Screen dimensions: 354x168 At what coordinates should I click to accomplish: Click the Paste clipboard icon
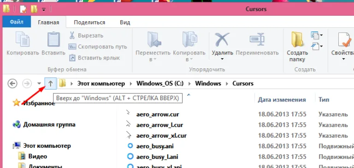pyautogui.click(x=53, y=40)
